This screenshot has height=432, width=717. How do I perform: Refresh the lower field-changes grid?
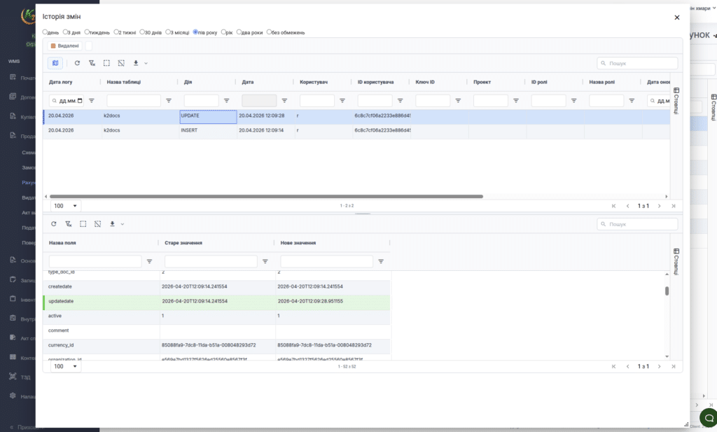(53, 224)
